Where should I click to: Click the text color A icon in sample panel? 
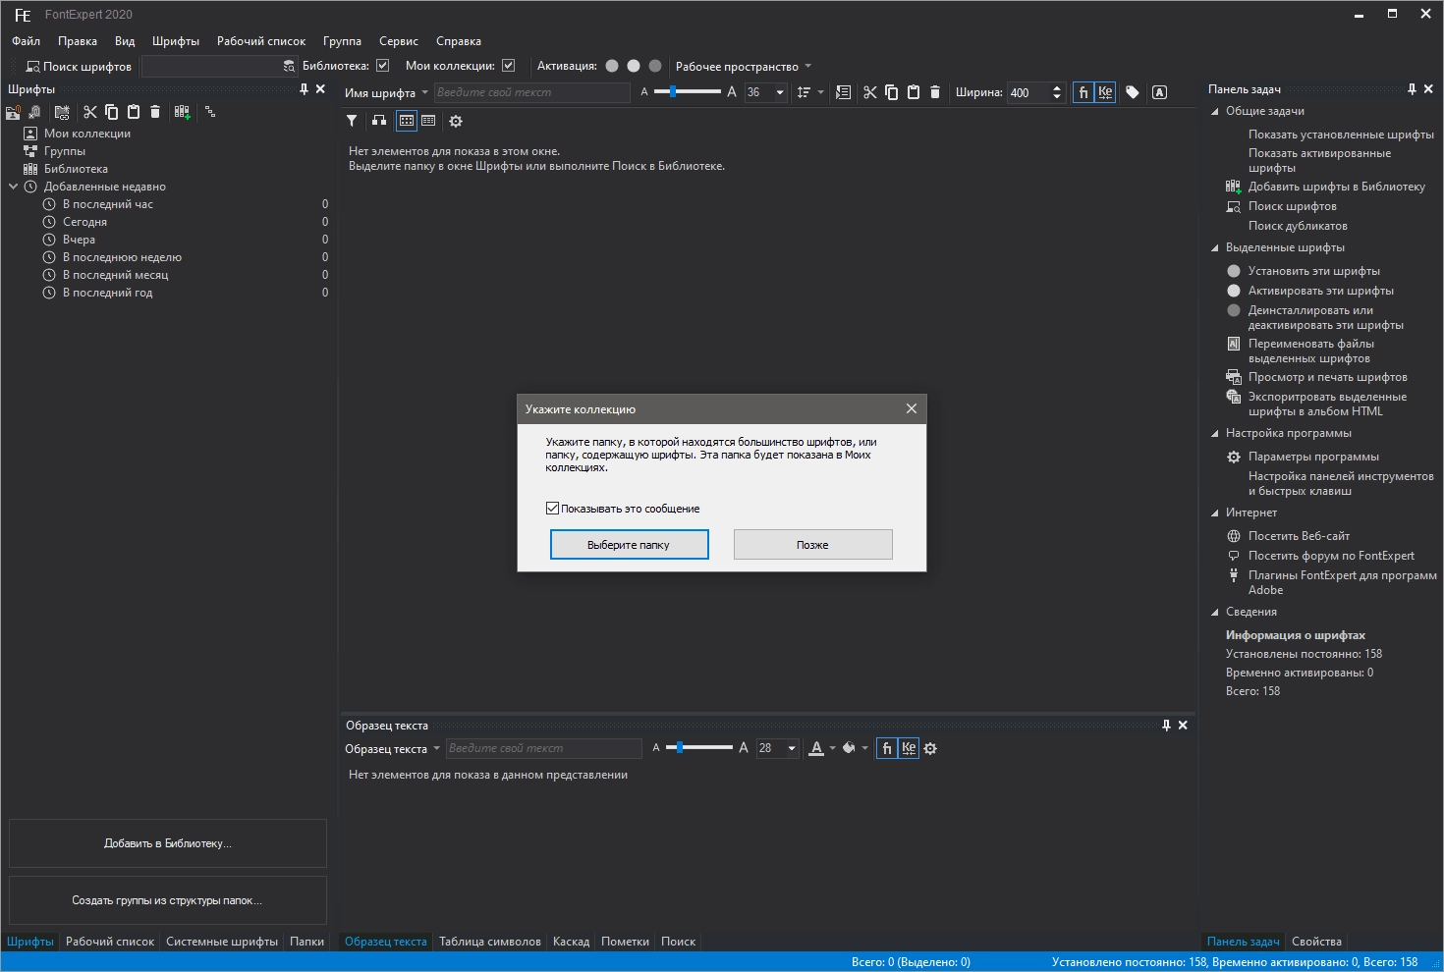click(x=816, y=748)
